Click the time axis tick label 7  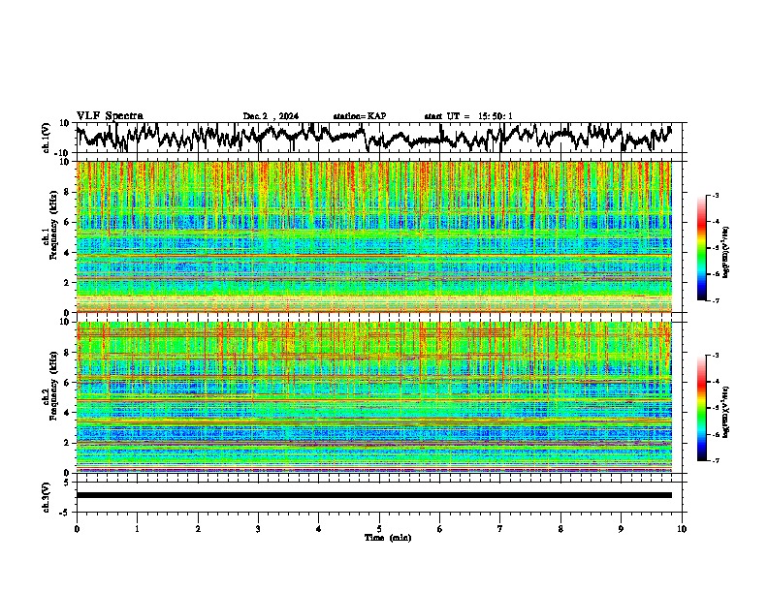coord(500,529)
